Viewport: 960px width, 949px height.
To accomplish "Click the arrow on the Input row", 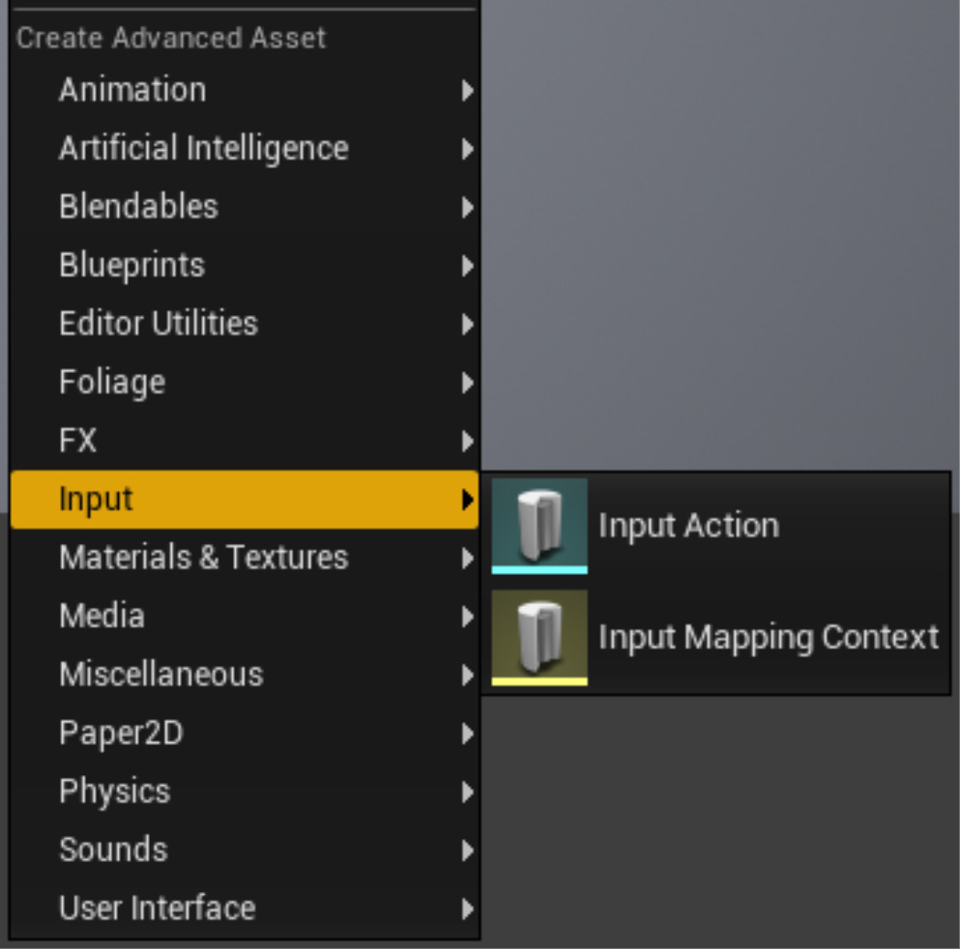I will click(x=468, y=500).
